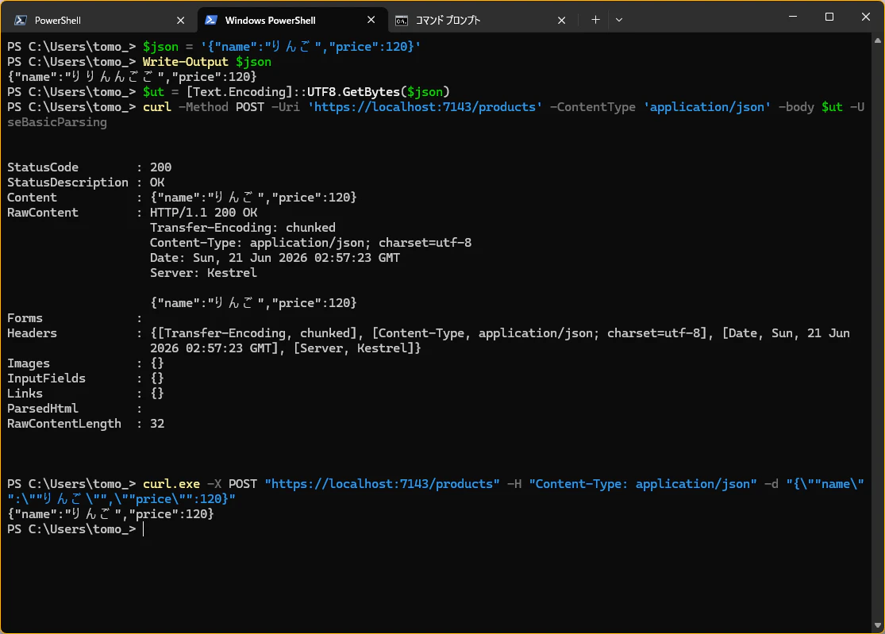Click the Command Prompt tab icon
The width and height of the screenshot is (885, 634).
402,21
